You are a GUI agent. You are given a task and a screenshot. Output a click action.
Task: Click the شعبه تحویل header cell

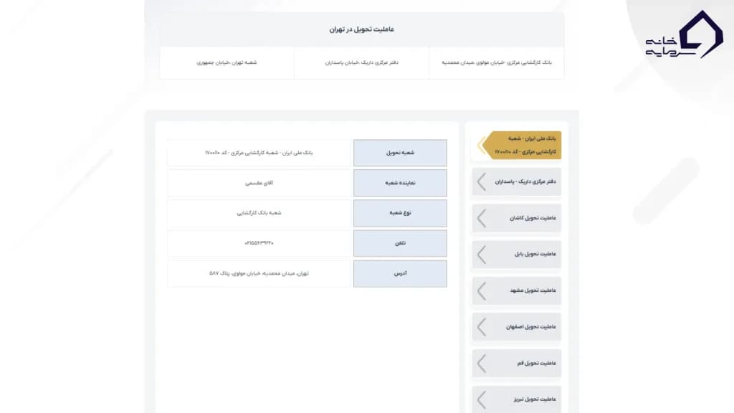coord(399,153)
